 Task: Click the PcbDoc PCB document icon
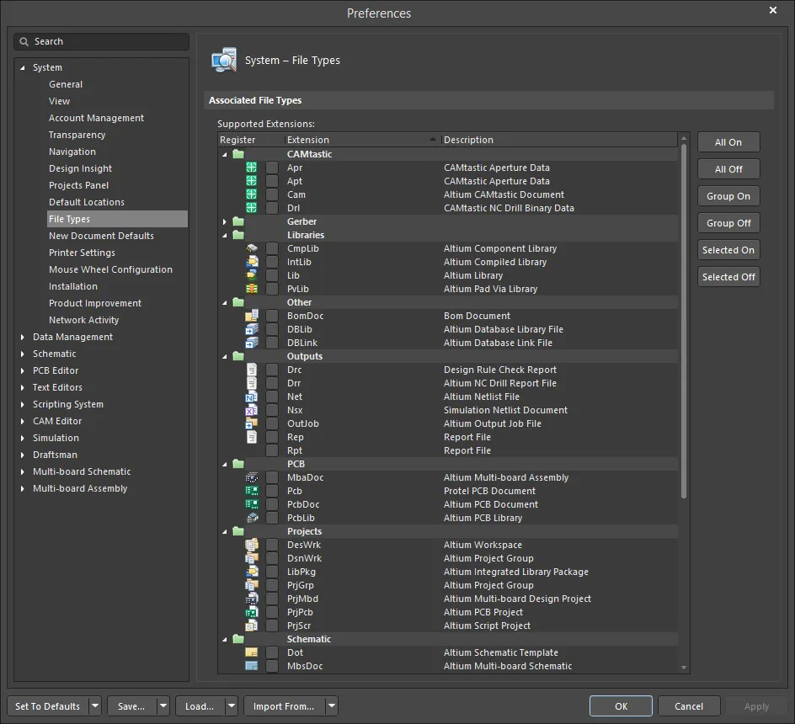coord(252,504)
